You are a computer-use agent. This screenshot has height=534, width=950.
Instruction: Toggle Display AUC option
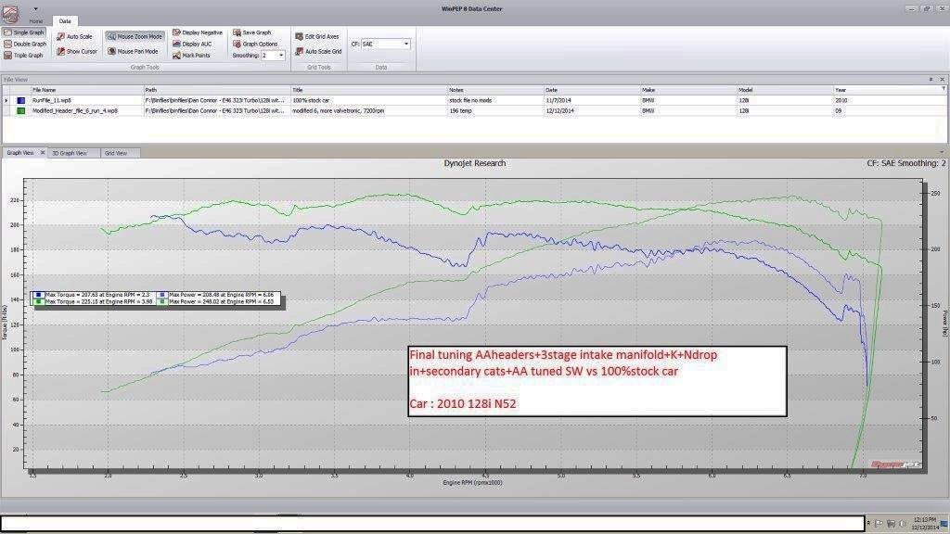(x=193, y=44)
